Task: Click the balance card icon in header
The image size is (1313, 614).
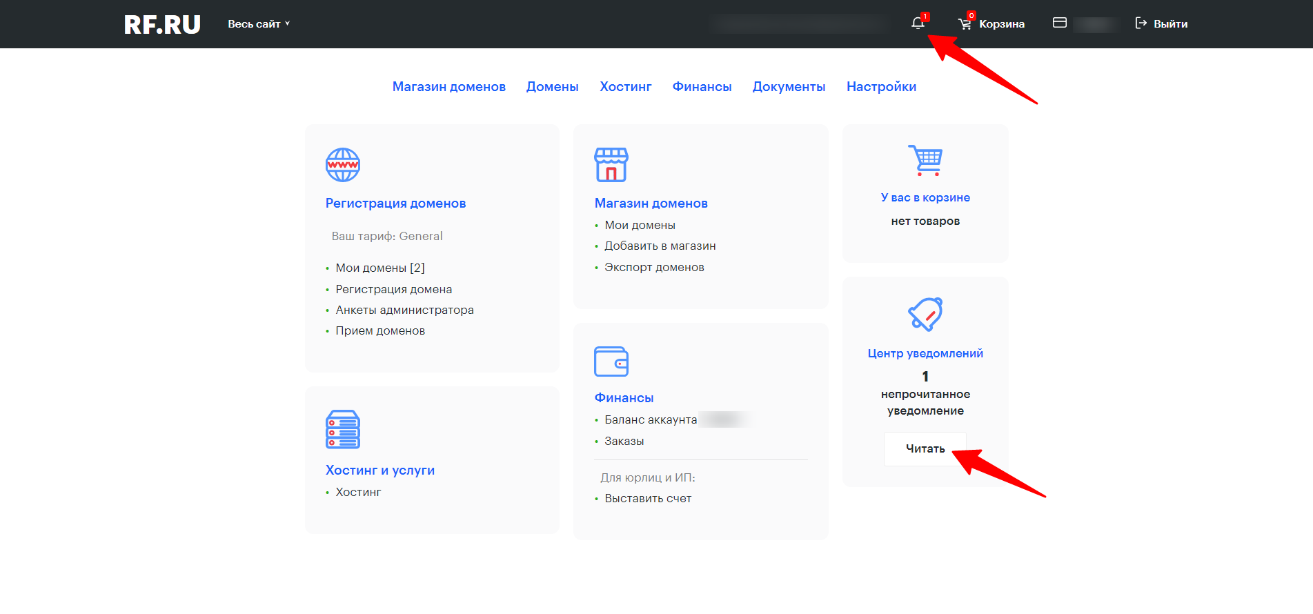Action: [1059, 23]
